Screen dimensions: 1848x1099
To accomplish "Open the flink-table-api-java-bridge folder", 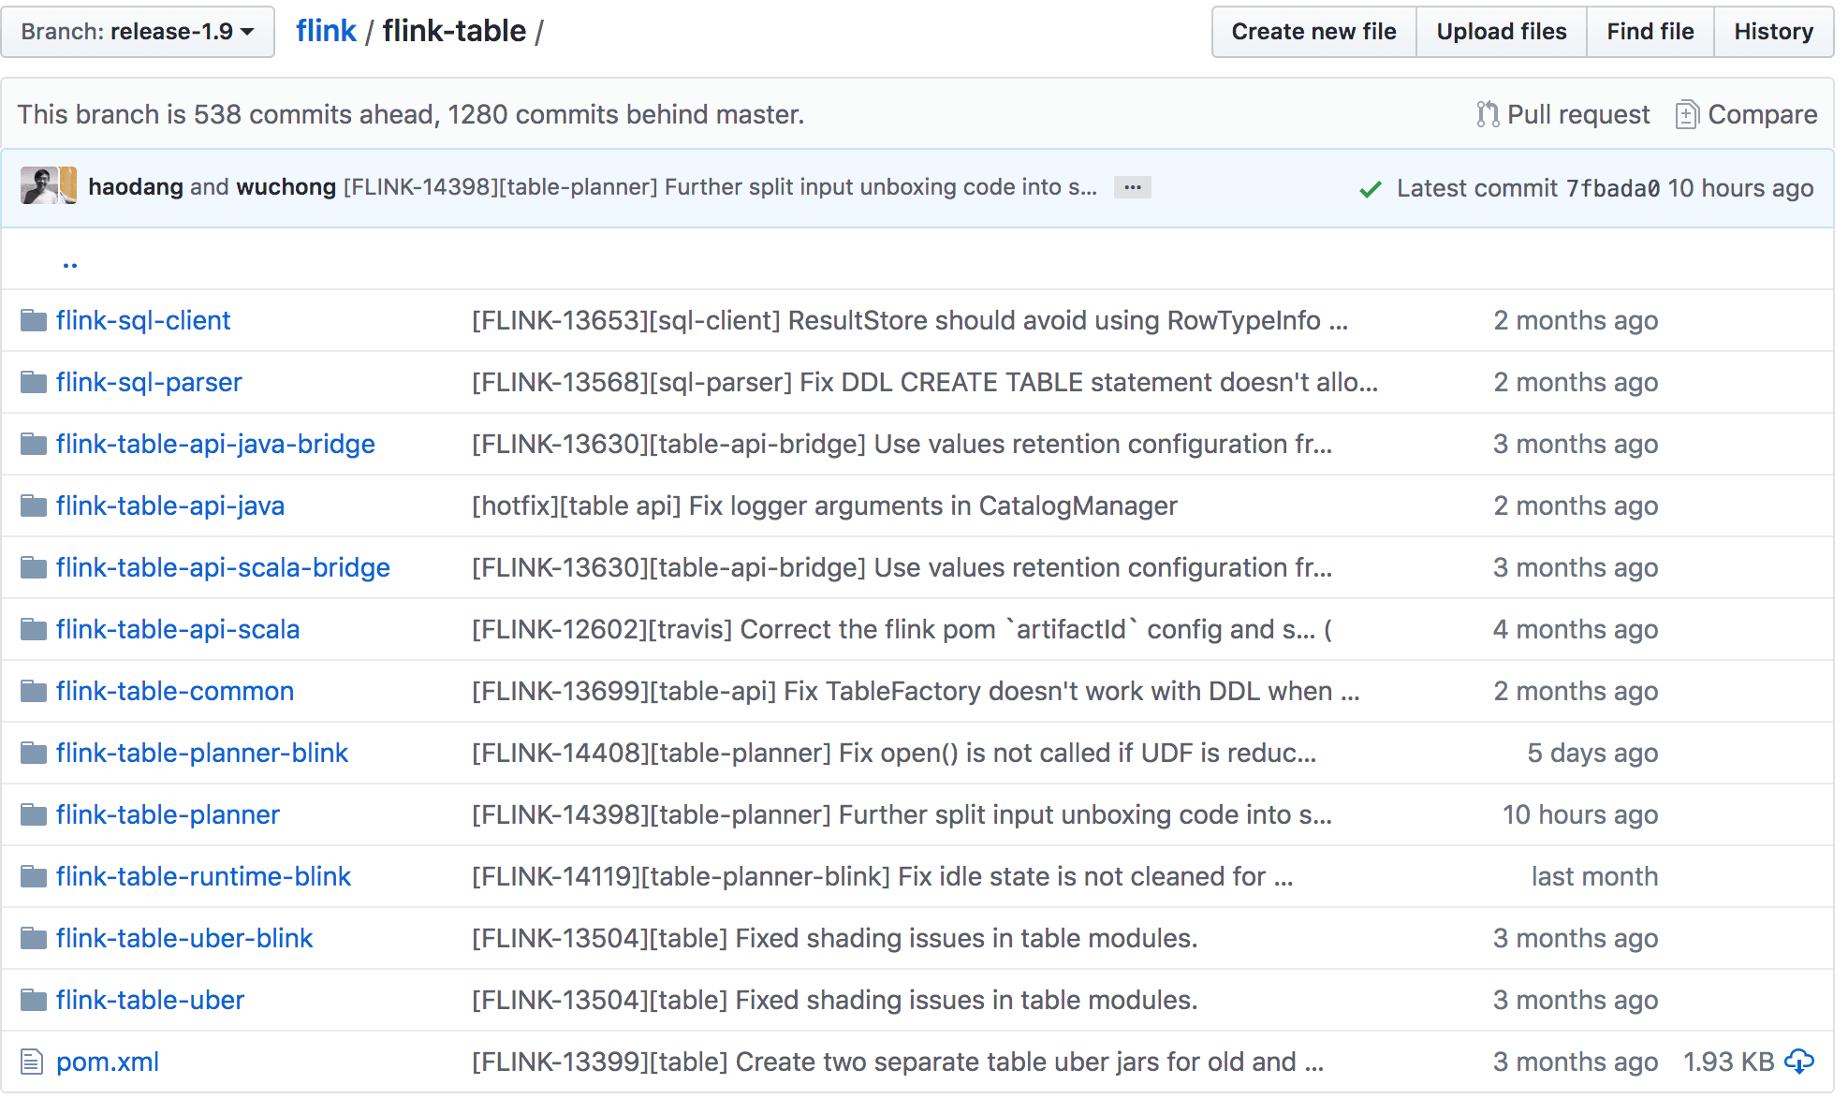I will 215,444.
